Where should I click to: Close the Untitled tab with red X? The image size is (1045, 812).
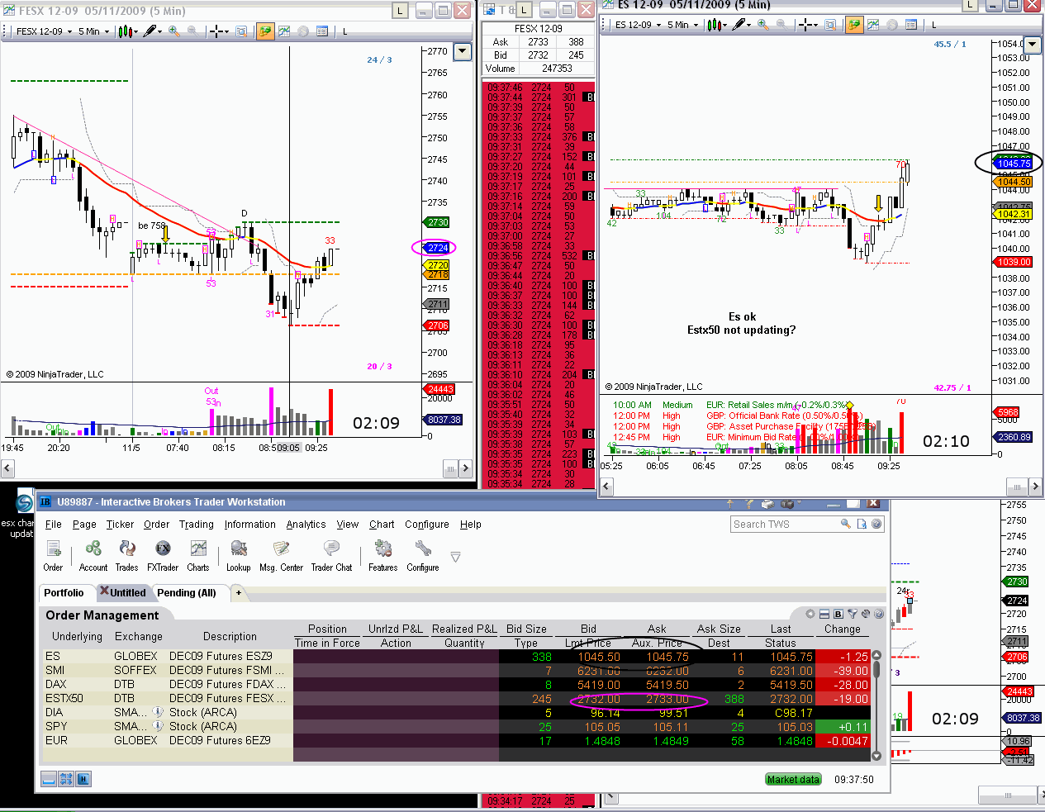pos(104,591)
